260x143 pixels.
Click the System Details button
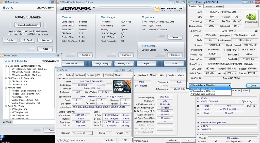(176, 37)
